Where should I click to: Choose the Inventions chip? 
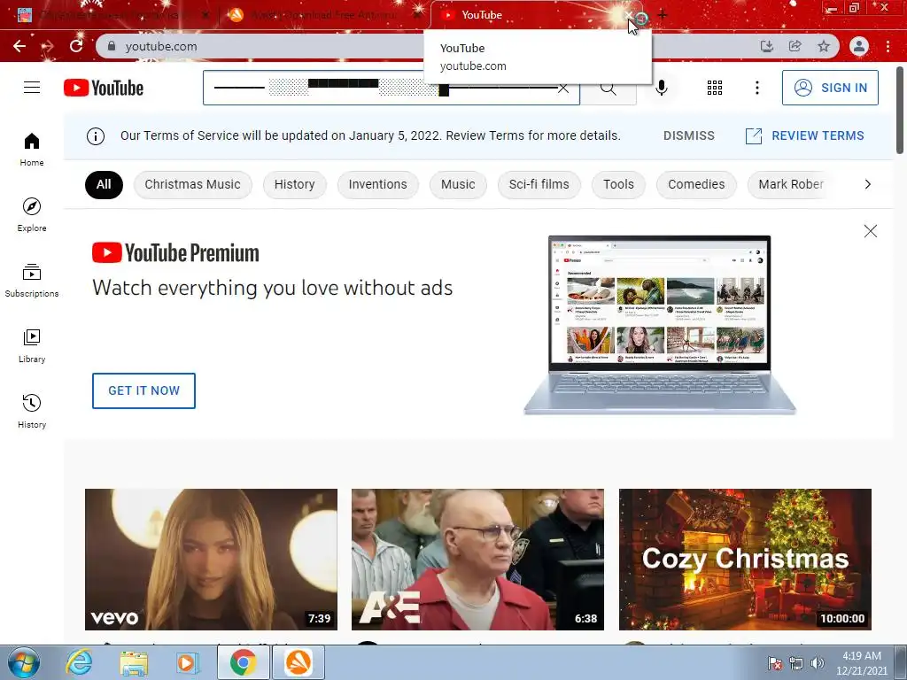coord(377,184)
